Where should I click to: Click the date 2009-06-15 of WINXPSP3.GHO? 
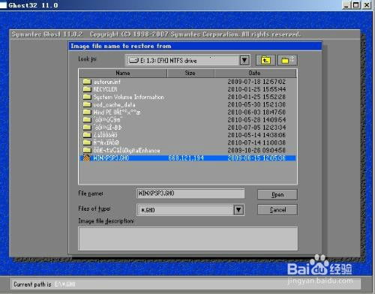(x=256, y=158)
